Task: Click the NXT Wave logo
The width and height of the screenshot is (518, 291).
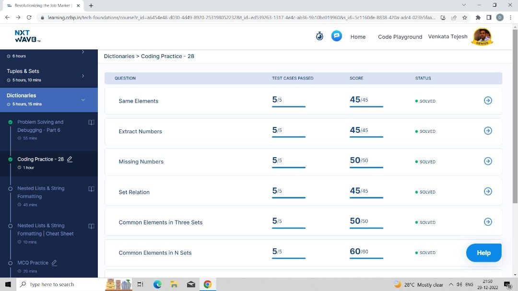Action: pyautogui.click(x=27, y=36)
